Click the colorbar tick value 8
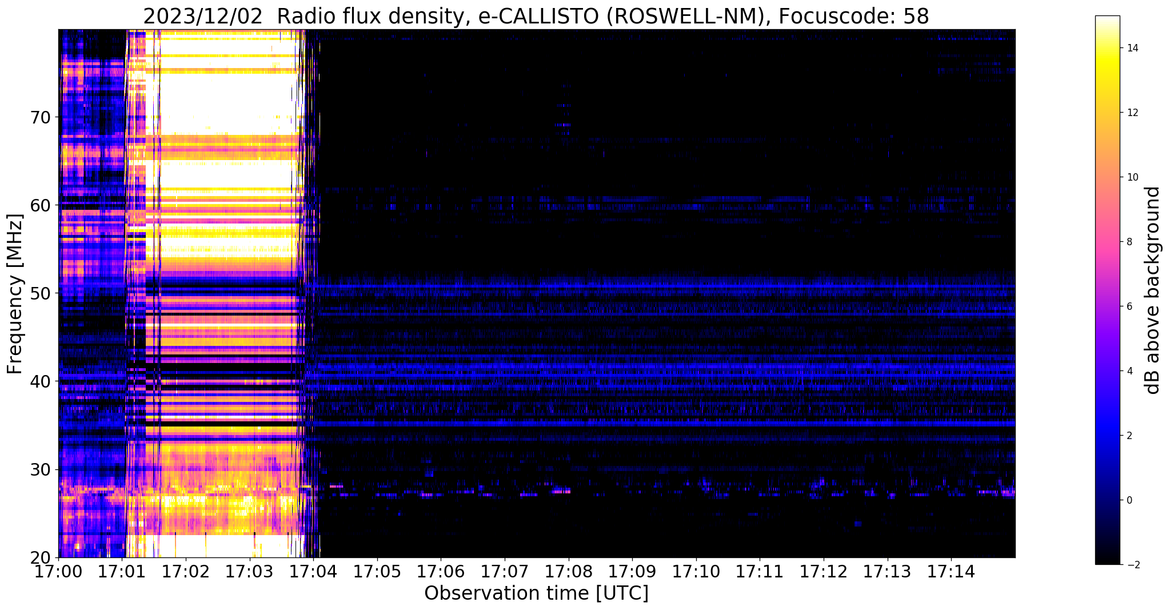 click(x=1129, y=242)
